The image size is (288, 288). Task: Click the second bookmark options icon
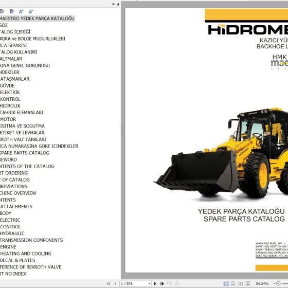tap(11, 11)
